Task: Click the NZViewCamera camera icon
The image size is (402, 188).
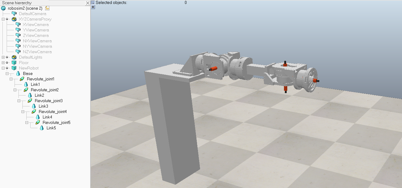Action: coord(18,52)
